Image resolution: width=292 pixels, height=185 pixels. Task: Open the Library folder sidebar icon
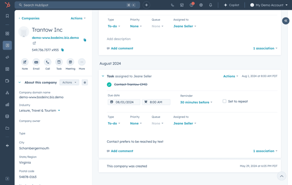tap(7, 128)
